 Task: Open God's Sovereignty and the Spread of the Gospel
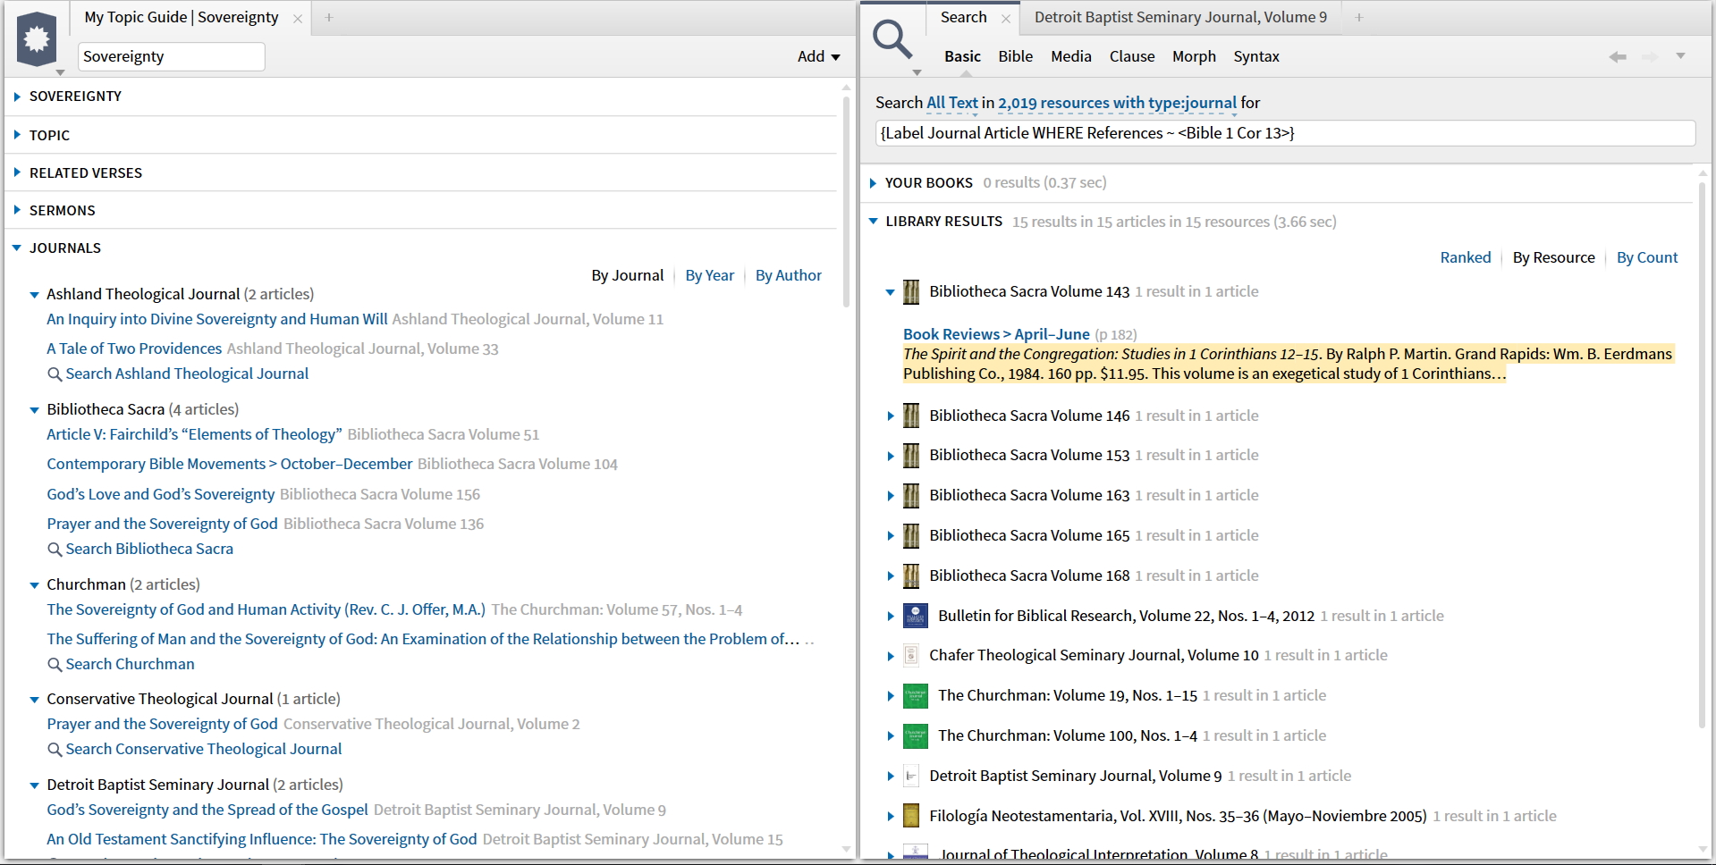coord(207,810)
